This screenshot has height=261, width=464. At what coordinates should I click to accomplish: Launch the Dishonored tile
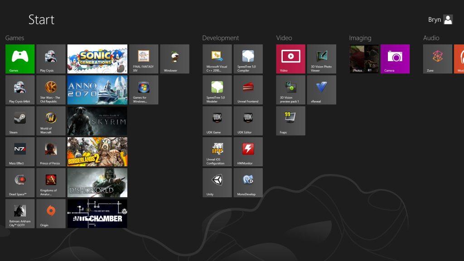tap(97, 183)
